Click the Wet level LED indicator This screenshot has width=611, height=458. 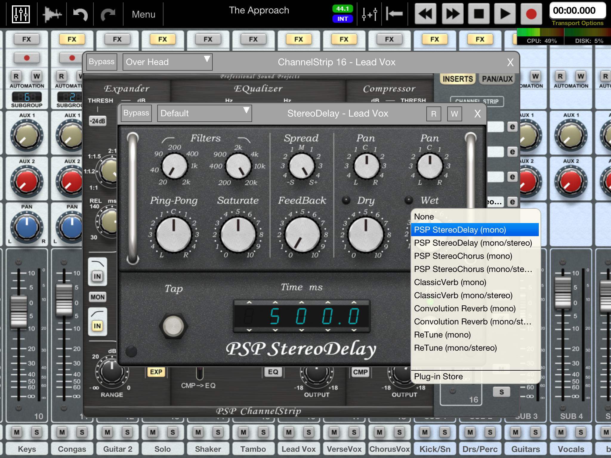pos(409,200)
